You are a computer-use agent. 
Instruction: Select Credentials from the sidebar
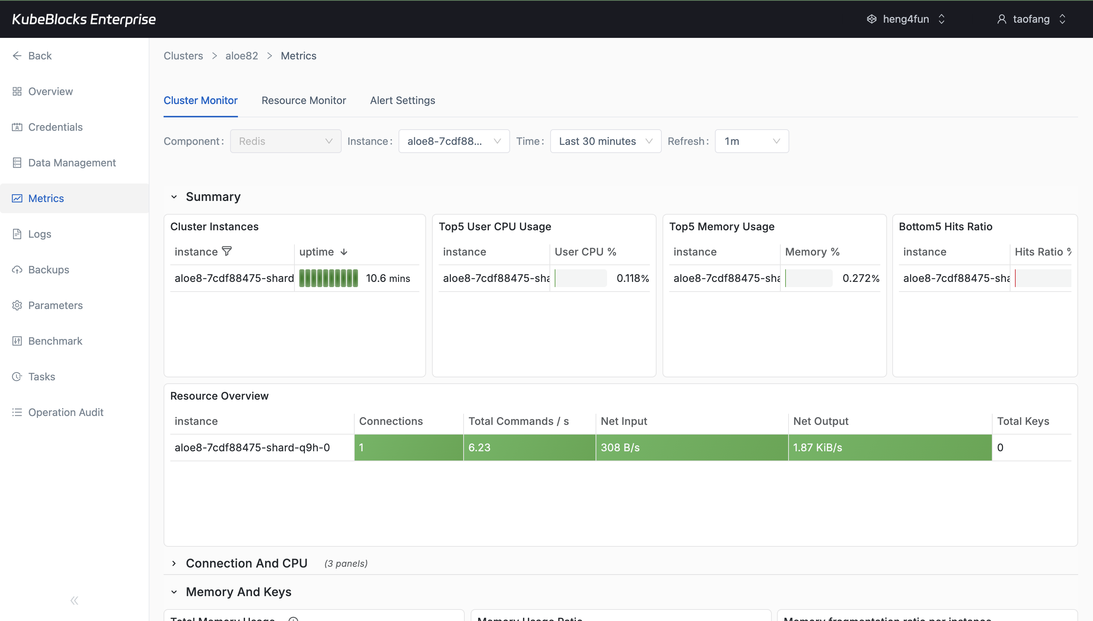55,127
